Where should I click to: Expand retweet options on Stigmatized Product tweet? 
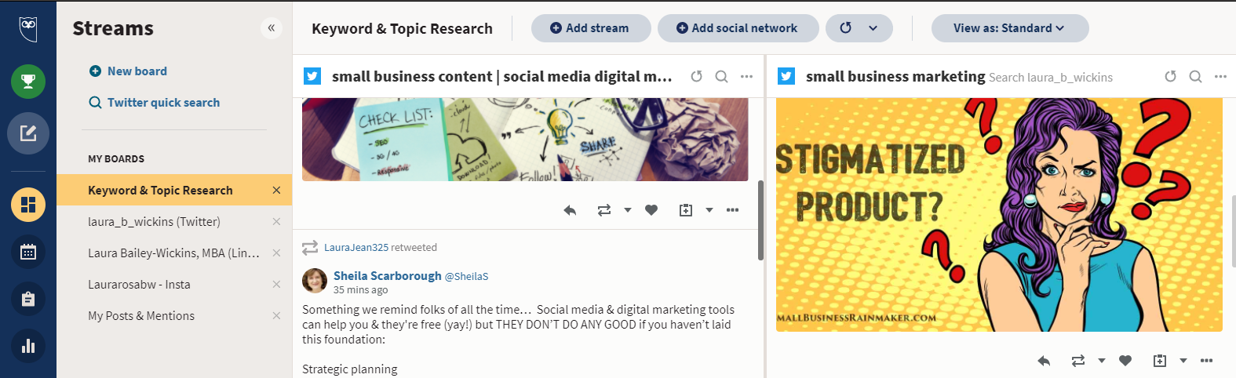(1101, 361)
